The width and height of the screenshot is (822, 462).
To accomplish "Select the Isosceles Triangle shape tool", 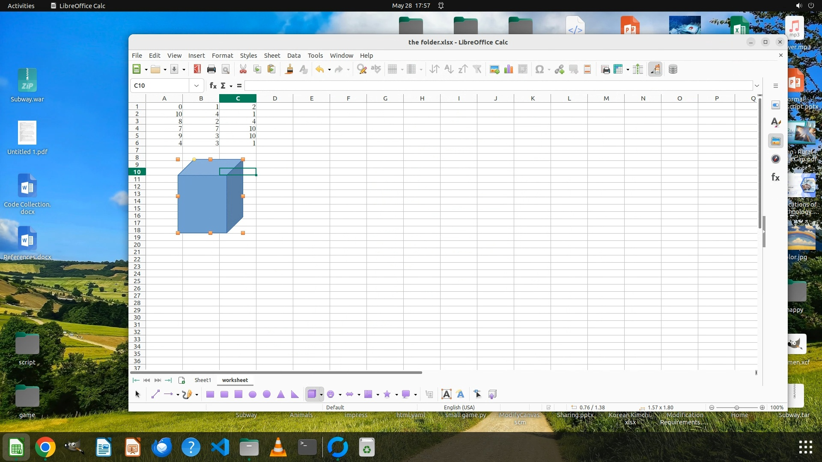I will point(281,394).
